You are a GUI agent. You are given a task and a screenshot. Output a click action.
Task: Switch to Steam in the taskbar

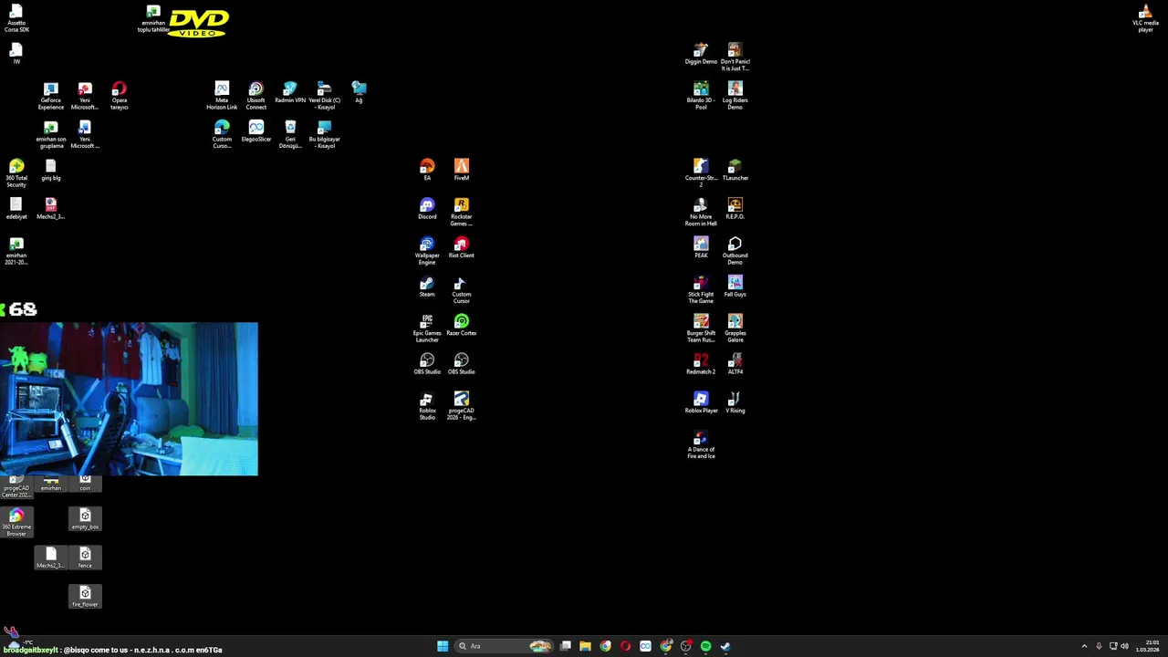(725, 646)
